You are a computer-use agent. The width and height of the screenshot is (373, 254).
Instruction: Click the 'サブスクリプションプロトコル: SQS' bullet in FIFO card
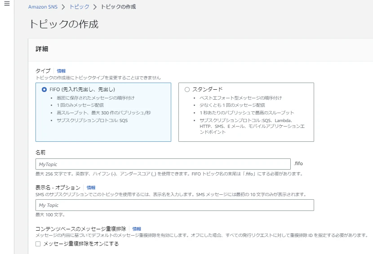coord(92,120)
